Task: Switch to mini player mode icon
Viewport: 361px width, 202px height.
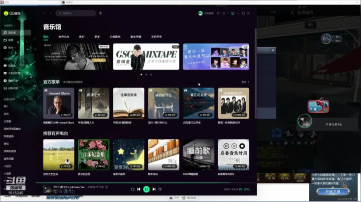Action: click(232, 13)
